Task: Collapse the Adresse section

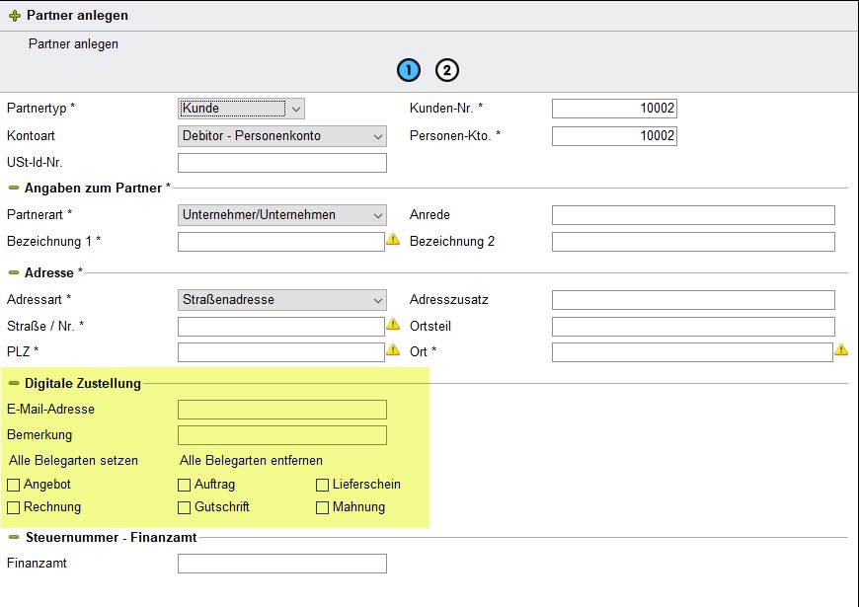Action: pyautogui.click(x=14, y=272)
